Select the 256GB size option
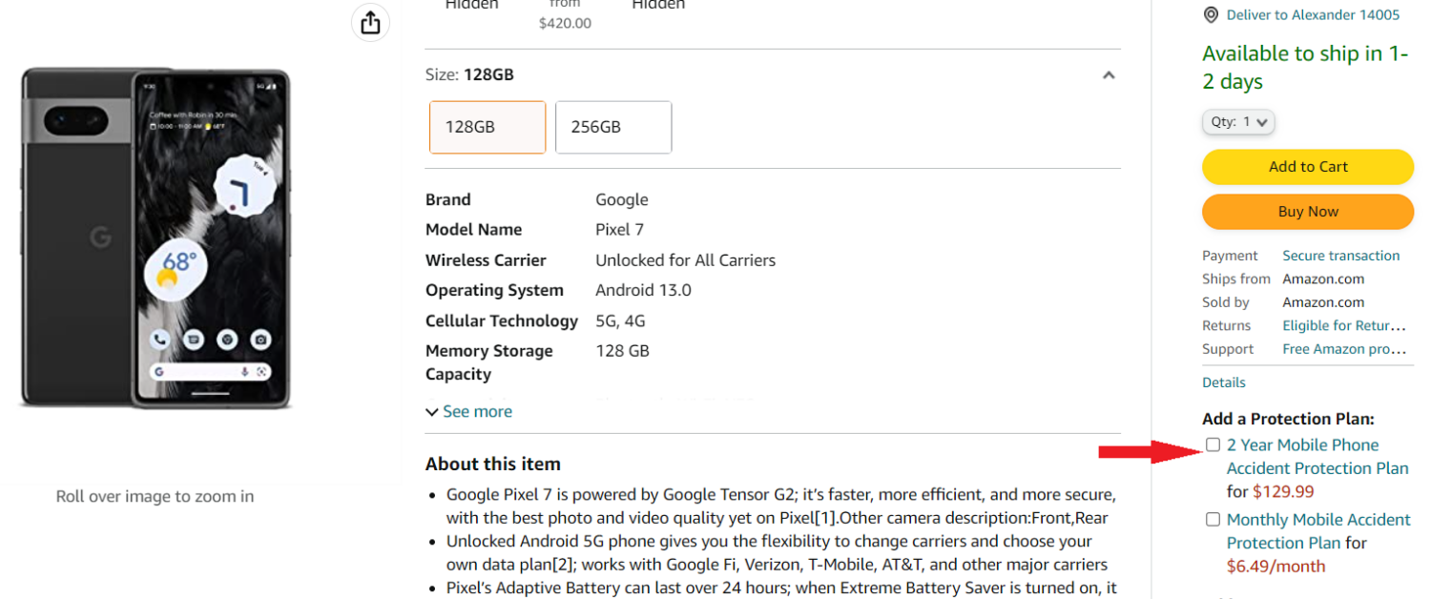This screenshot has width=1431, height=599. [613, 127]
